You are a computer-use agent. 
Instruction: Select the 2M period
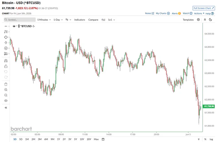[34, 139]
